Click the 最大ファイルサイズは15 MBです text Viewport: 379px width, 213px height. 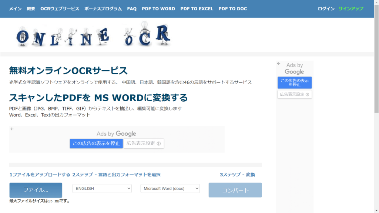pyautogui.click(x=40, y=201)
